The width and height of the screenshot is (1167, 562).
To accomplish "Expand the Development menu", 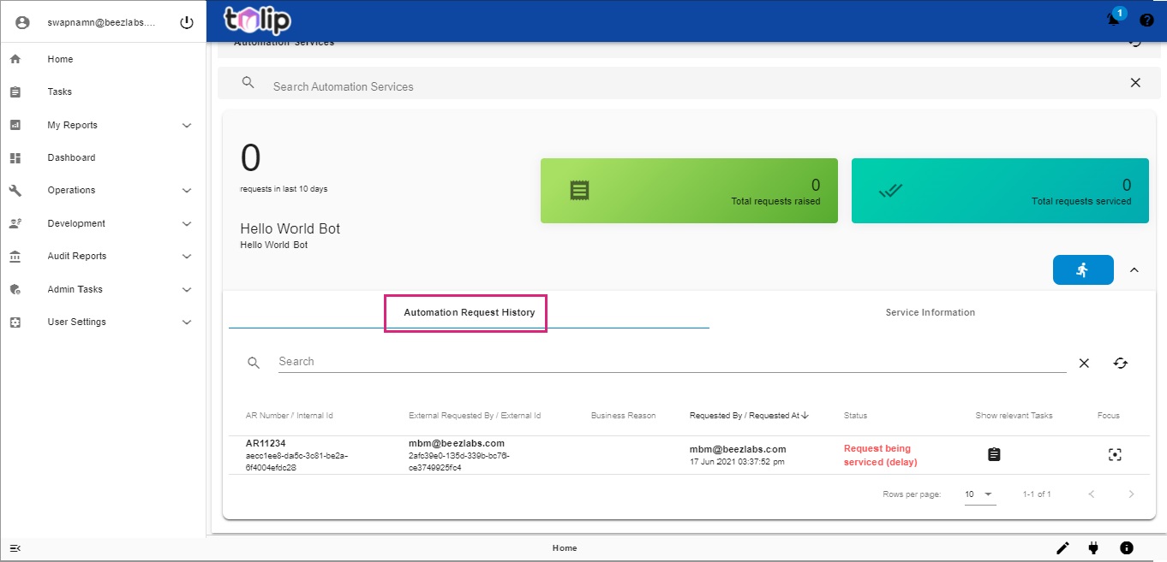I will [187, 224].
